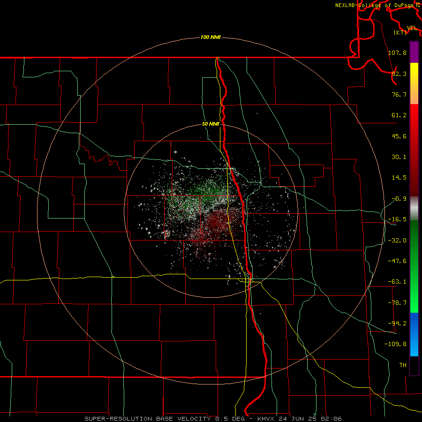Click the 30.1 scale value

click(x=399, y=157)
